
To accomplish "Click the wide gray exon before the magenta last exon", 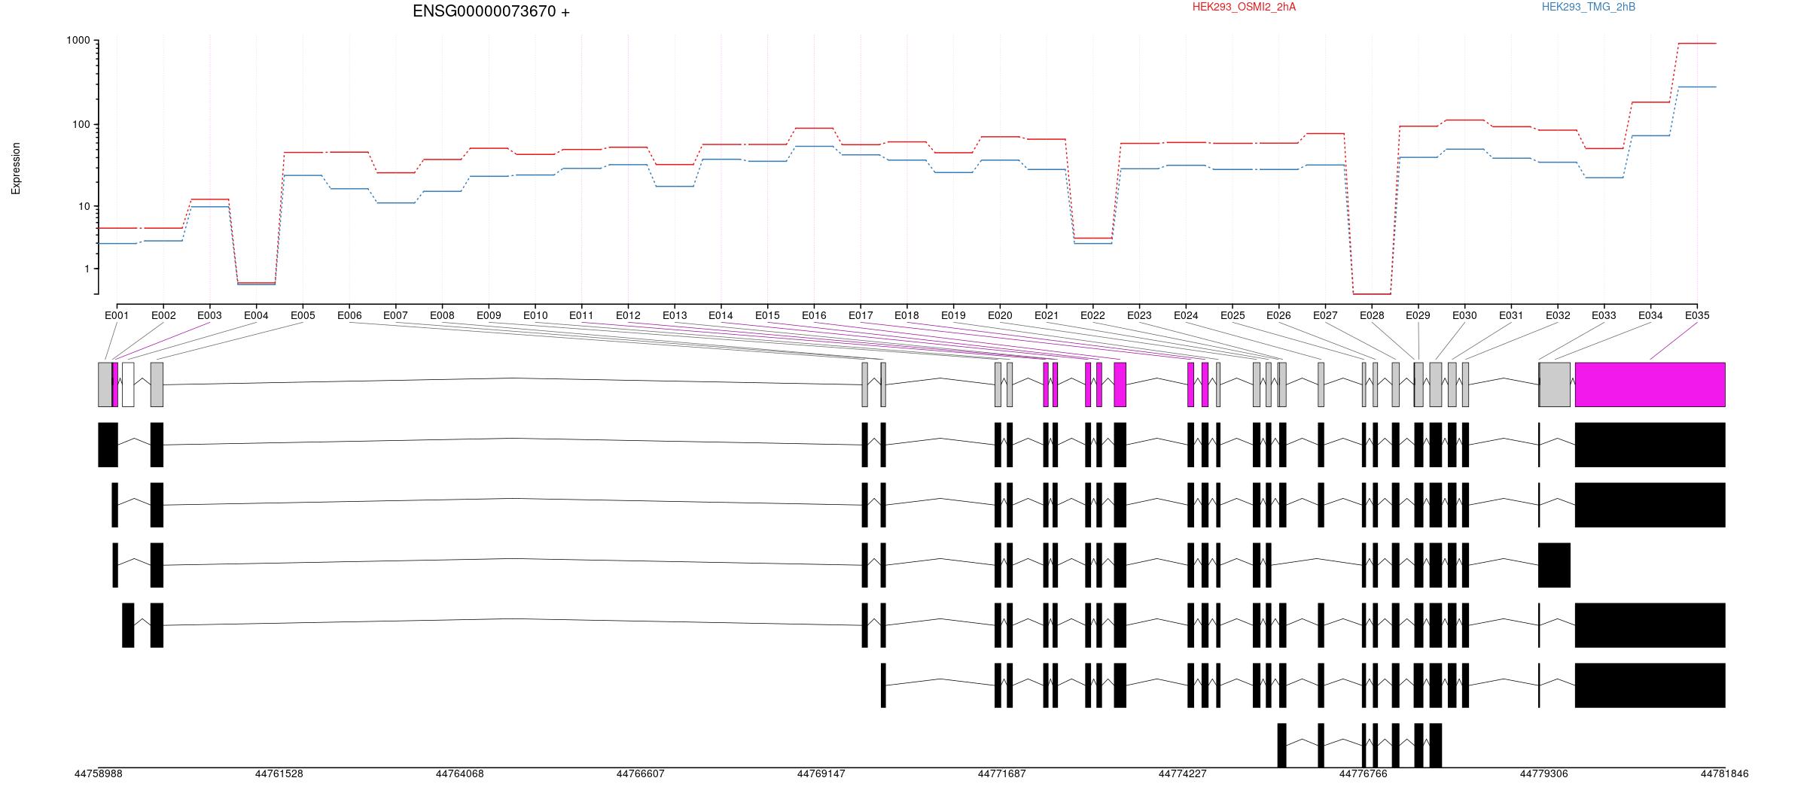I will click(1555, 384).
